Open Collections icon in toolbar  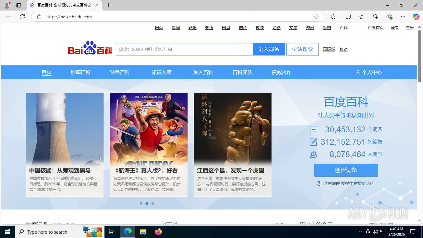point(376,17)
